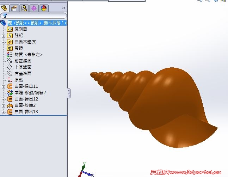Viewport: 228px width, 177px height.
Task: Select the 感測器 sensors folder
Action: pos(21,29)
